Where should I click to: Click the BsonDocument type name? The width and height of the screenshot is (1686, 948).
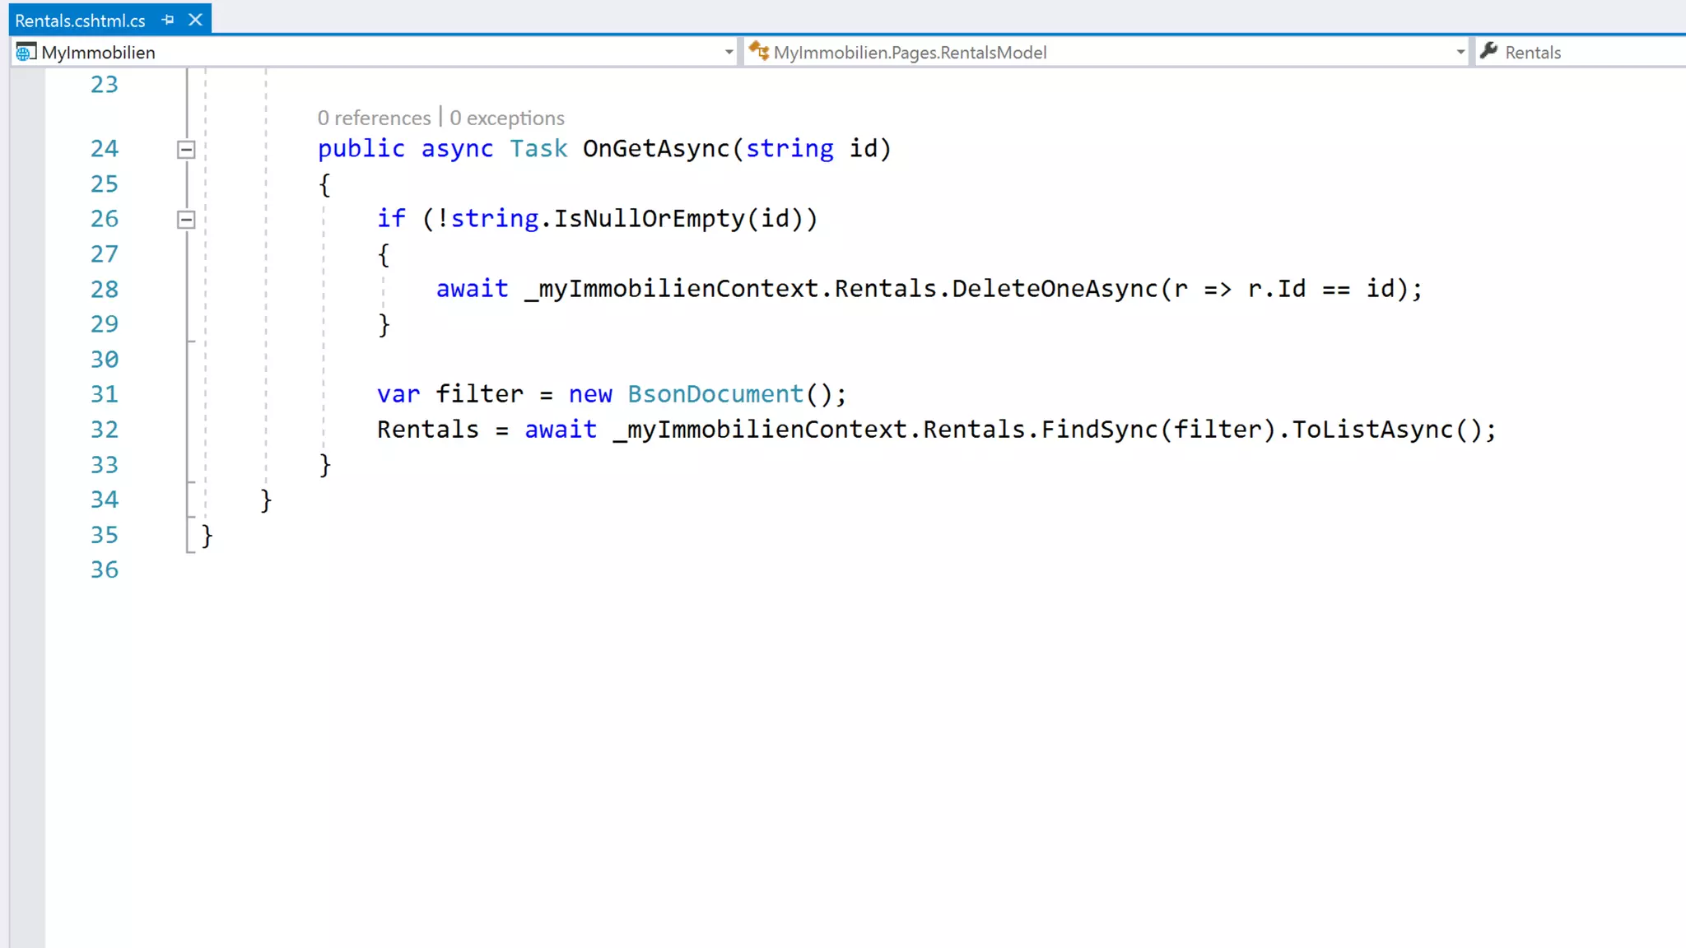coord(715,394)
